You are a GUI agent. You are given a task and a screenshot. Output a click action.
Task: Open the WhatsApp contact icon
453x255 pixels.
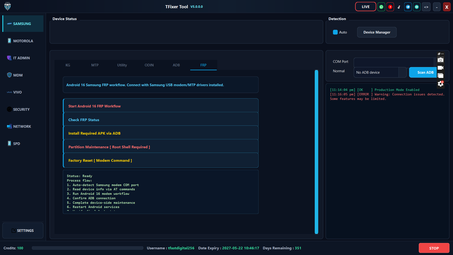[381, 7]
